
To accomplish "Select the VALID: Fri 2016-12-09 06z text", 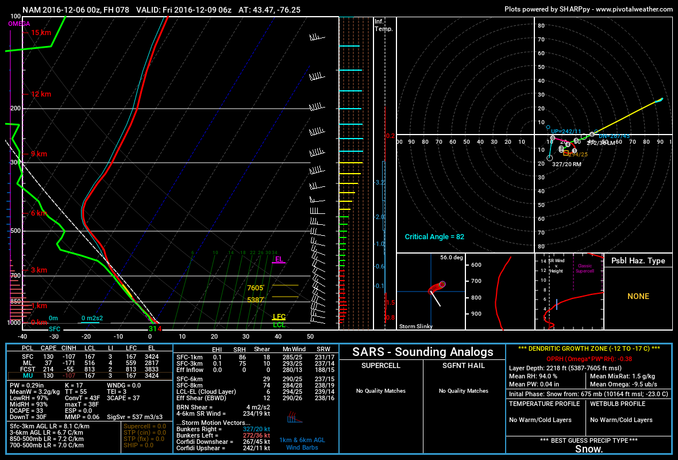I will click(x=184, y=10).
